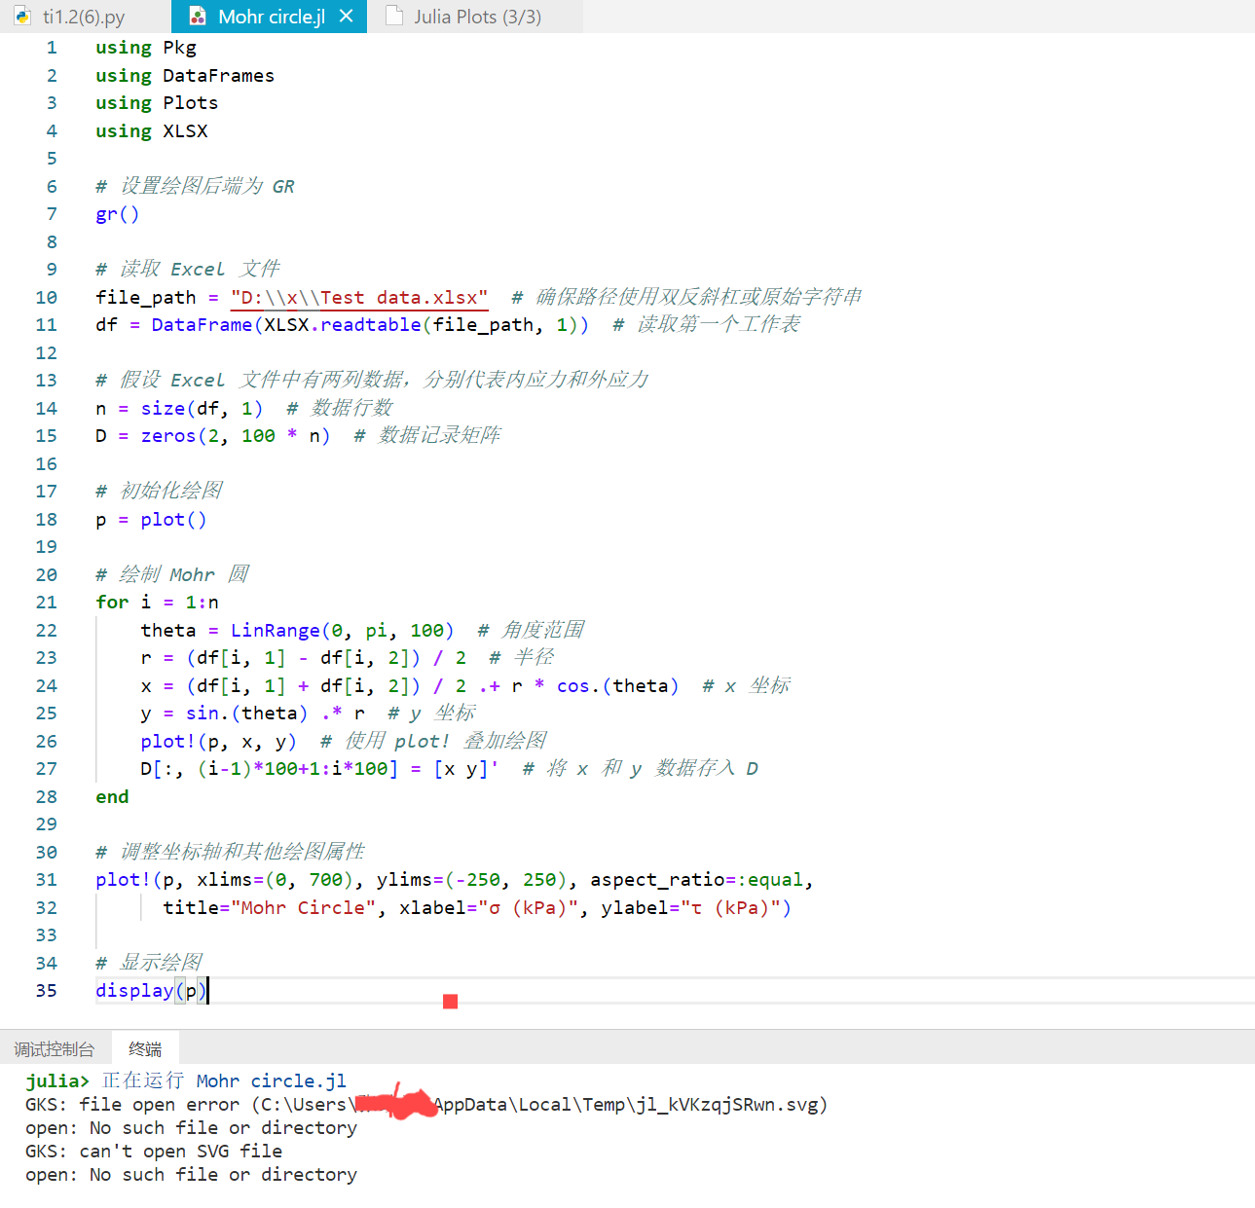Click line number 35 in the gutter
Image resolution: width=1255 pixels, height=1208 pixels.
[x=46, y=991]
